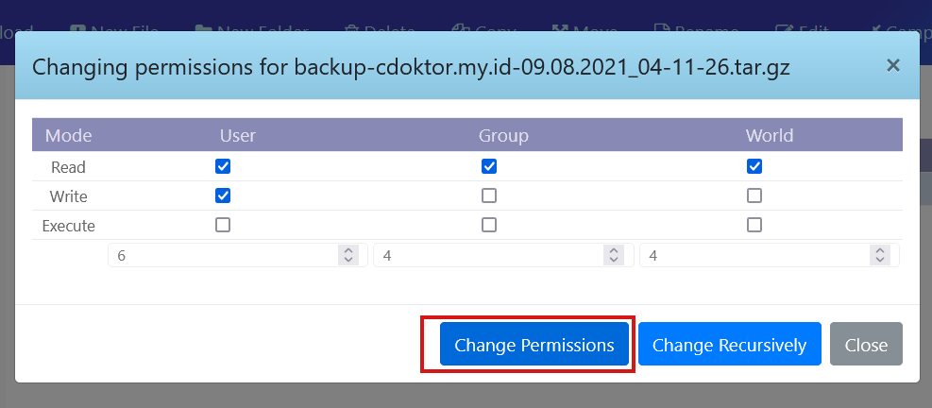The height and width of the screenshot is (408, 932).
Task: Dismiss dialog using the gray Close button
Action: 866,345
